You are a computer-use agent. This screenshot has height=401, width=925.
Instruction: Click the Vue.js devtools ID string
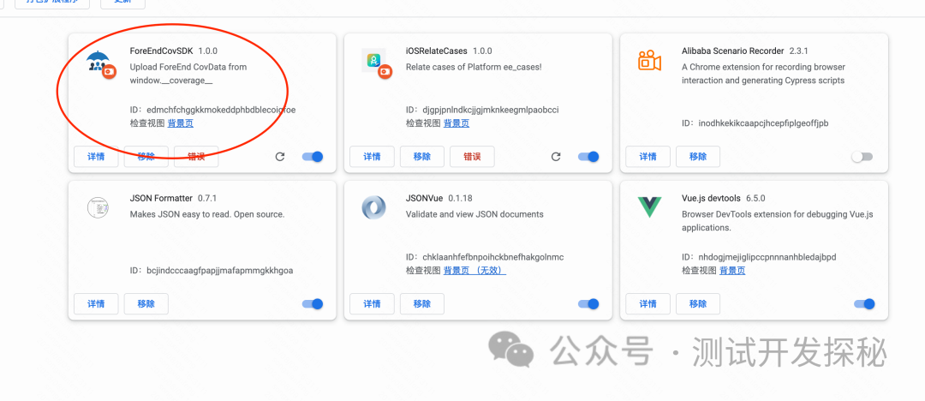coord(767,257)
